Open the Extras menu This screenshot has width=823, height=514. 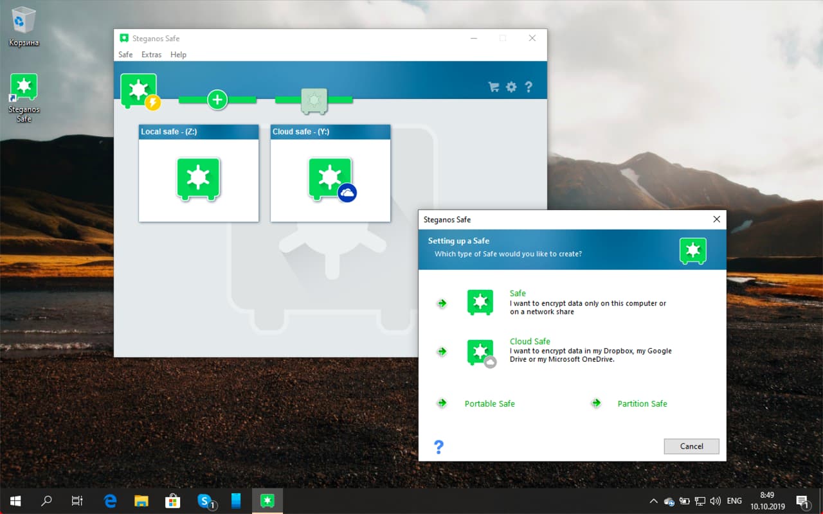152,55
